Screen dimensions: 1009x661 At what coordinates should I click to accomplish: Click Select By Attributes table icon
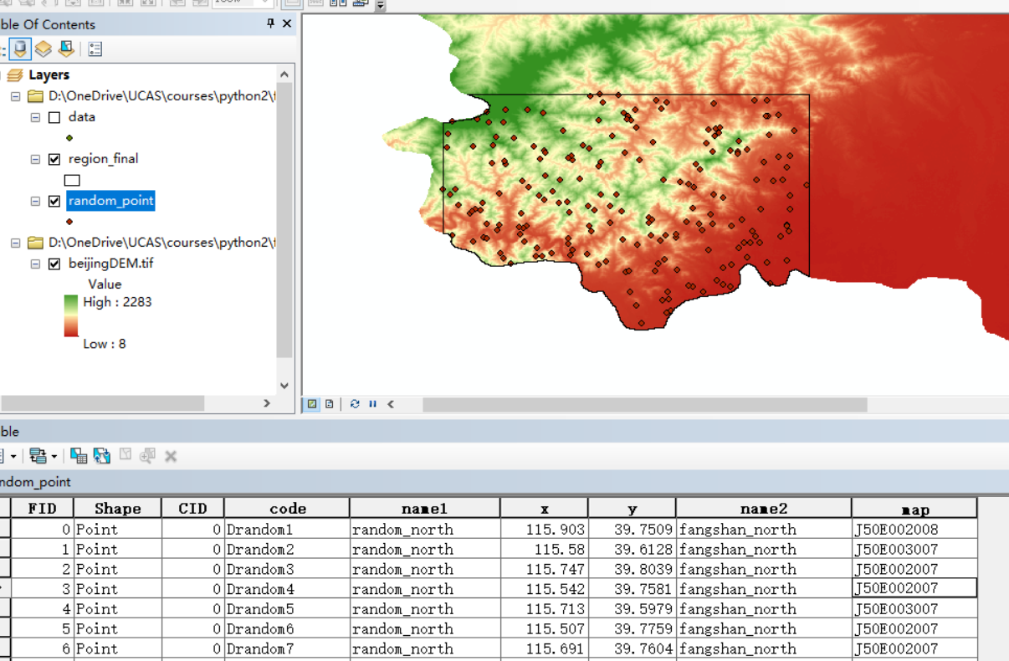tap(79, 456)
